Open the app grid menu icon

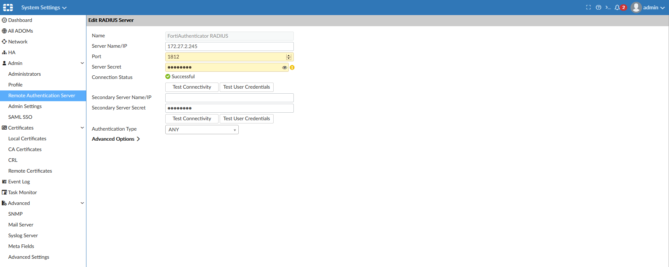8,8
